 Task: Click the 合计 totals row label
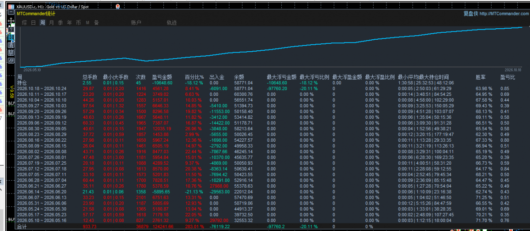pos(22,227)
